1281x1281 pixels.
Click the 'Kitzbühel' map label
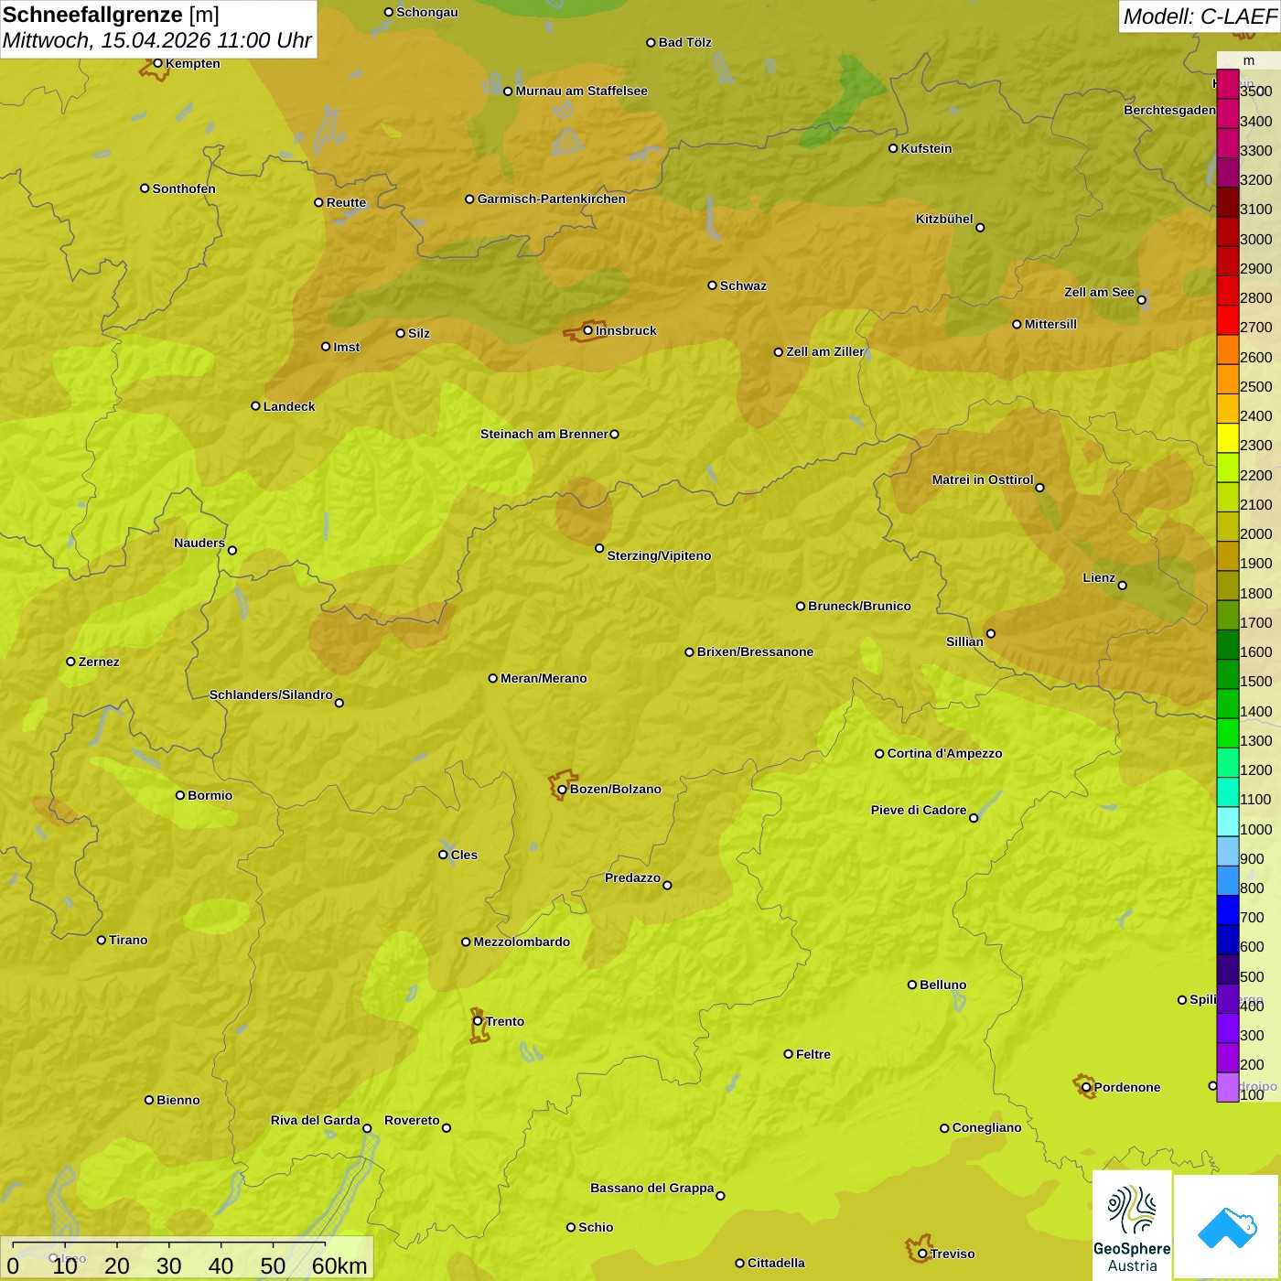(x=944, y=219)
